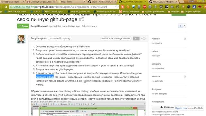Viewport: 206px width, 116px height.
Task: Switch to the Gmail '2 минутные дела' tab
Action: tap(41, 2)
